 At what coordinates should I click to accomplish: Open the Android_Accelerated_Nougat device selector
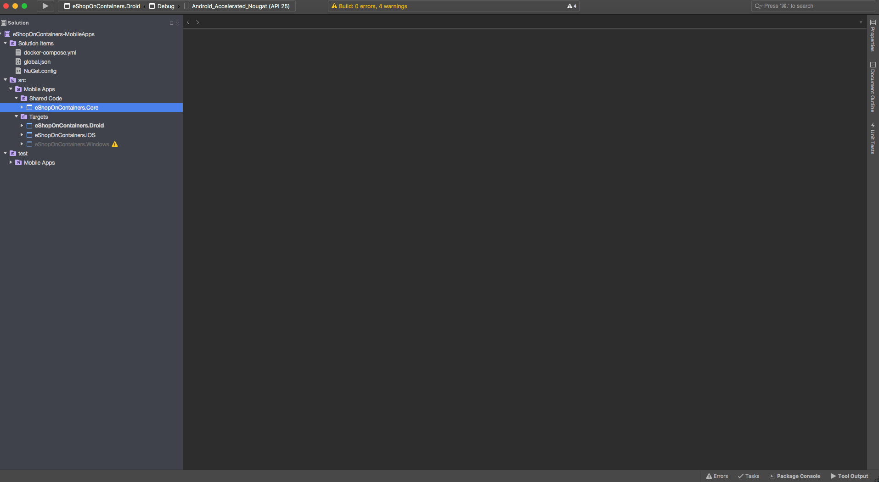[x=240, y=6]
